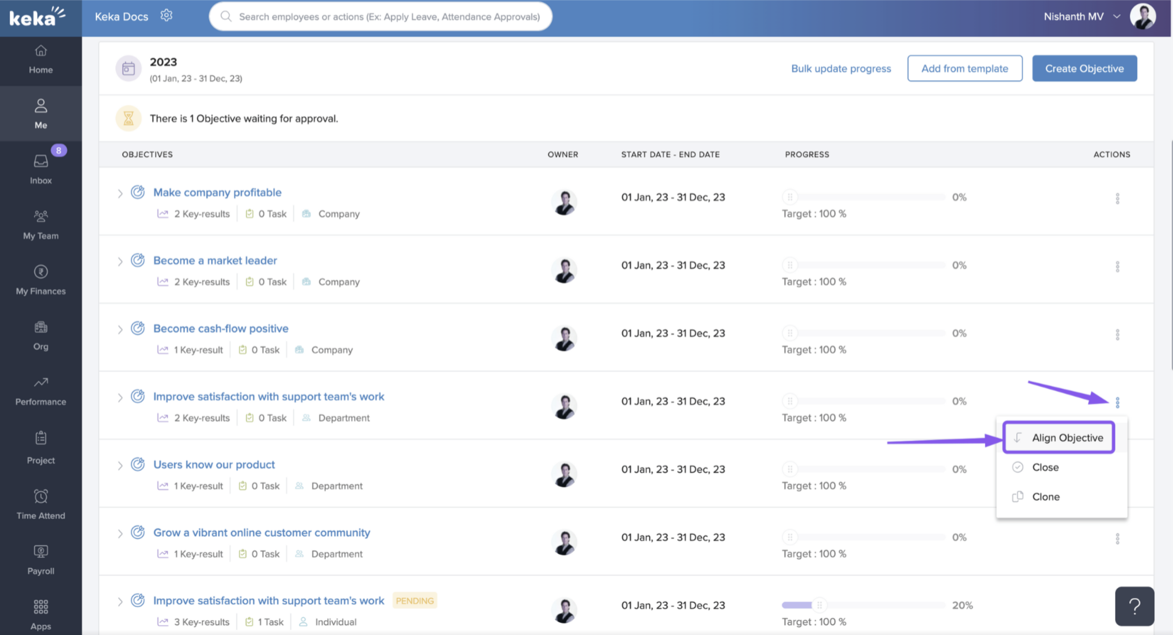The width and height of the screenshot is (1173, 635).
Task: Open actions menu for Make company profitable
Action: 1119,198
